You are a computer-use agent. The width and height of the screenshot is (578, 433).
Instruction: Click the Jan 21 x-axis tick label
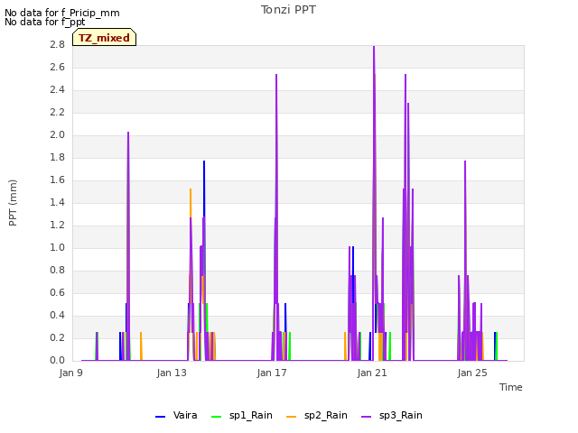(372, 373)
